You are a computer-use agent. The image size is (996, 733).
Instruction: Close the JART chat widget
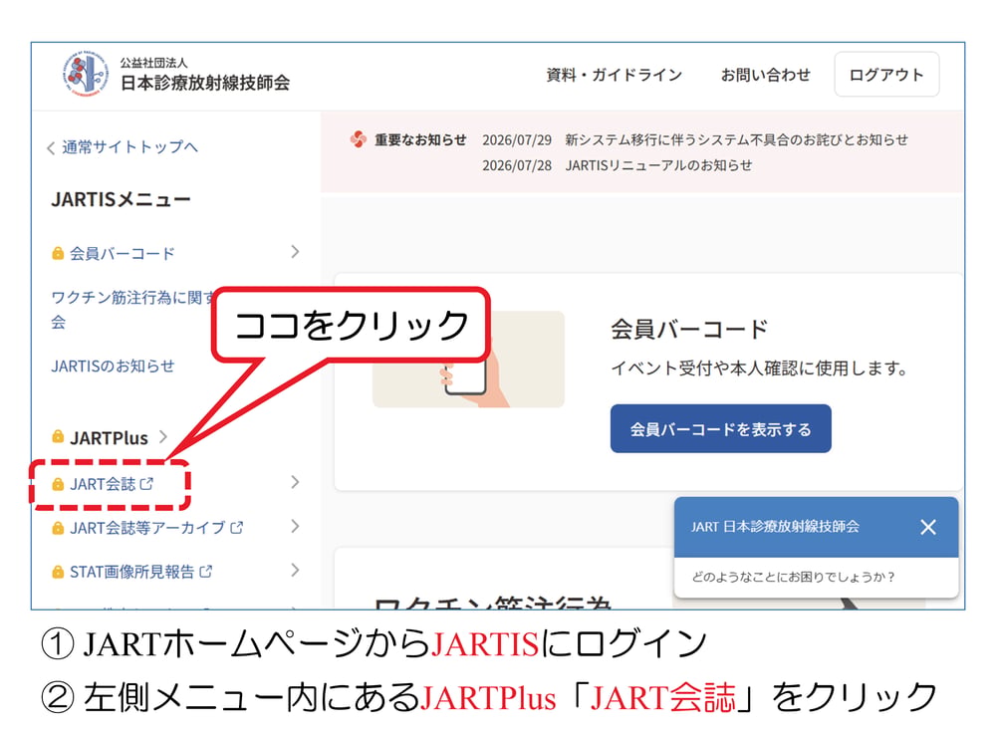[x=928, y=527]
